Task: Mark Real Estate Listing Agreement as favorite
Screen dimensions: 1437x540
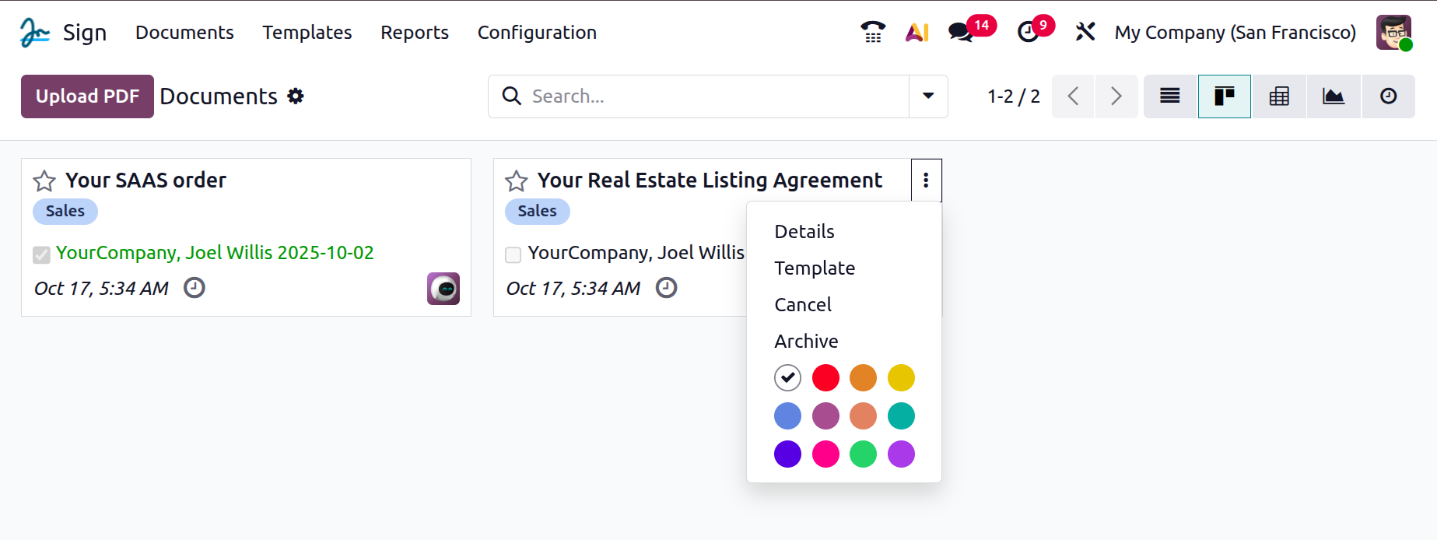Action: (517, 181)
